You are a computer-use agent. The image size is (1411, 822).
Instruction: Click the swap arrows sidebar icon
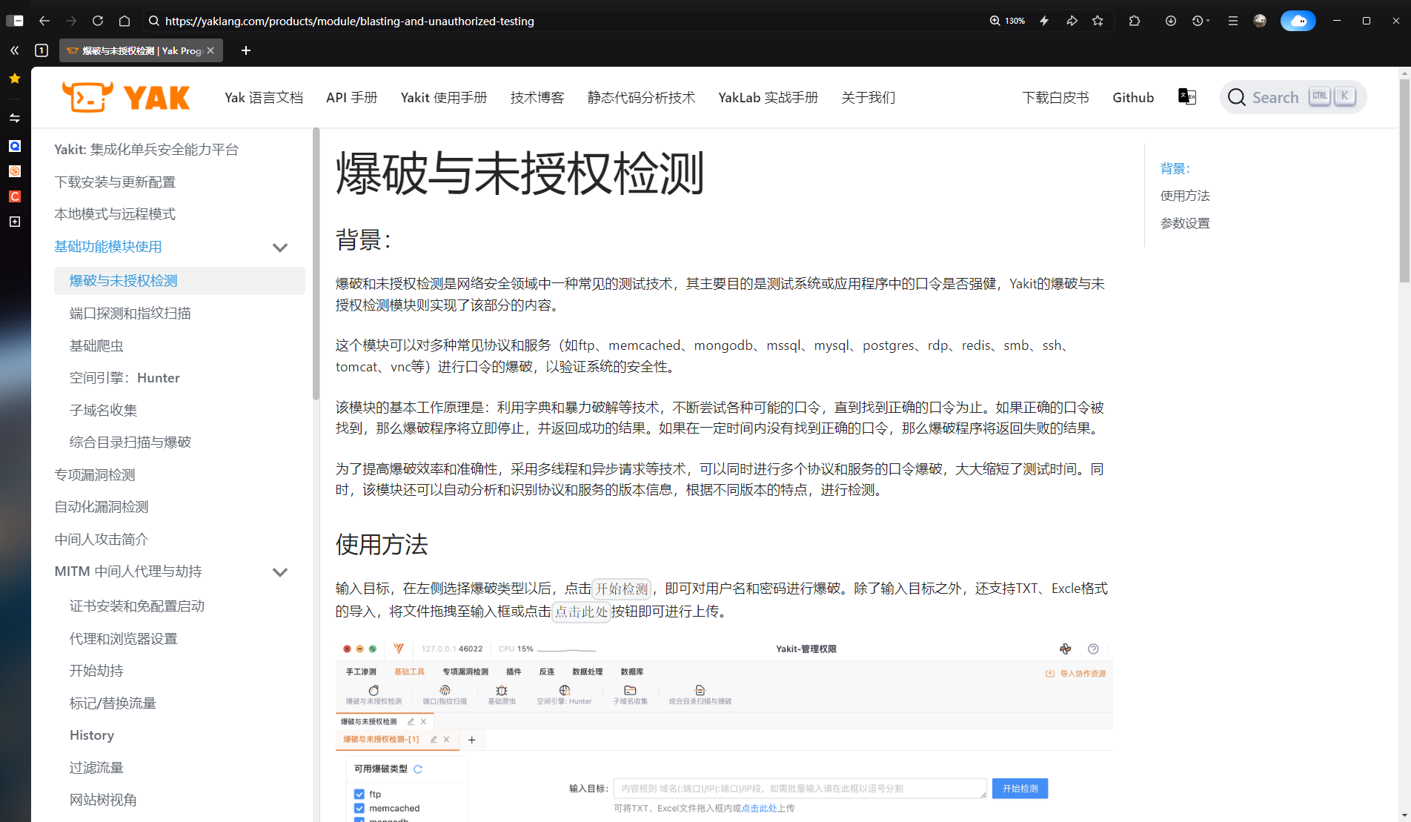tap(15, 118)
